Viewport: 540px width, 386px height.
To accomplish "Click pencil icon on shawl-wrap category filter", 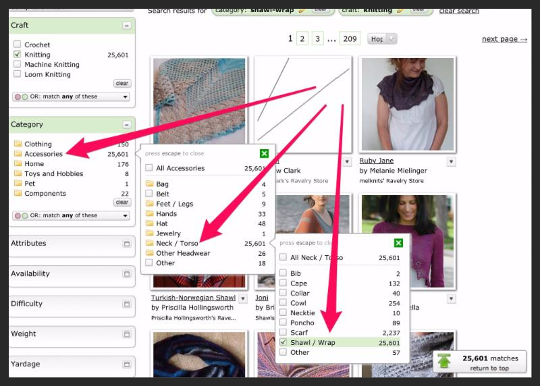I will click(x=302, y=9).
